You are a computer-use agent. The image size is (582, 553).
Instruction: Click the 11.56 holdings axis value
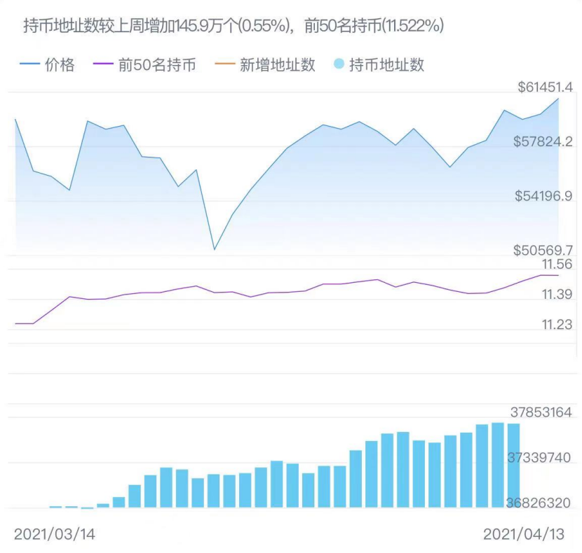tap(557, 264)
